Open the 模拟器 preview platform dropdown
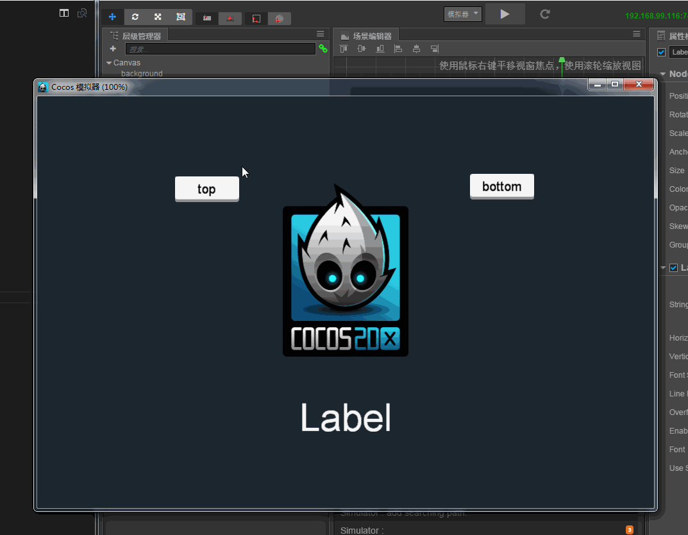 click(x=462, y=14)
